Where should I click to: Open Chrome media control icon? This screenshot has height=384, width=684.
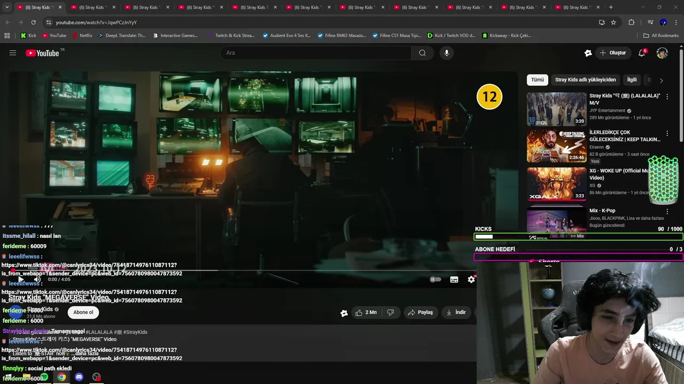coord(650,22)
